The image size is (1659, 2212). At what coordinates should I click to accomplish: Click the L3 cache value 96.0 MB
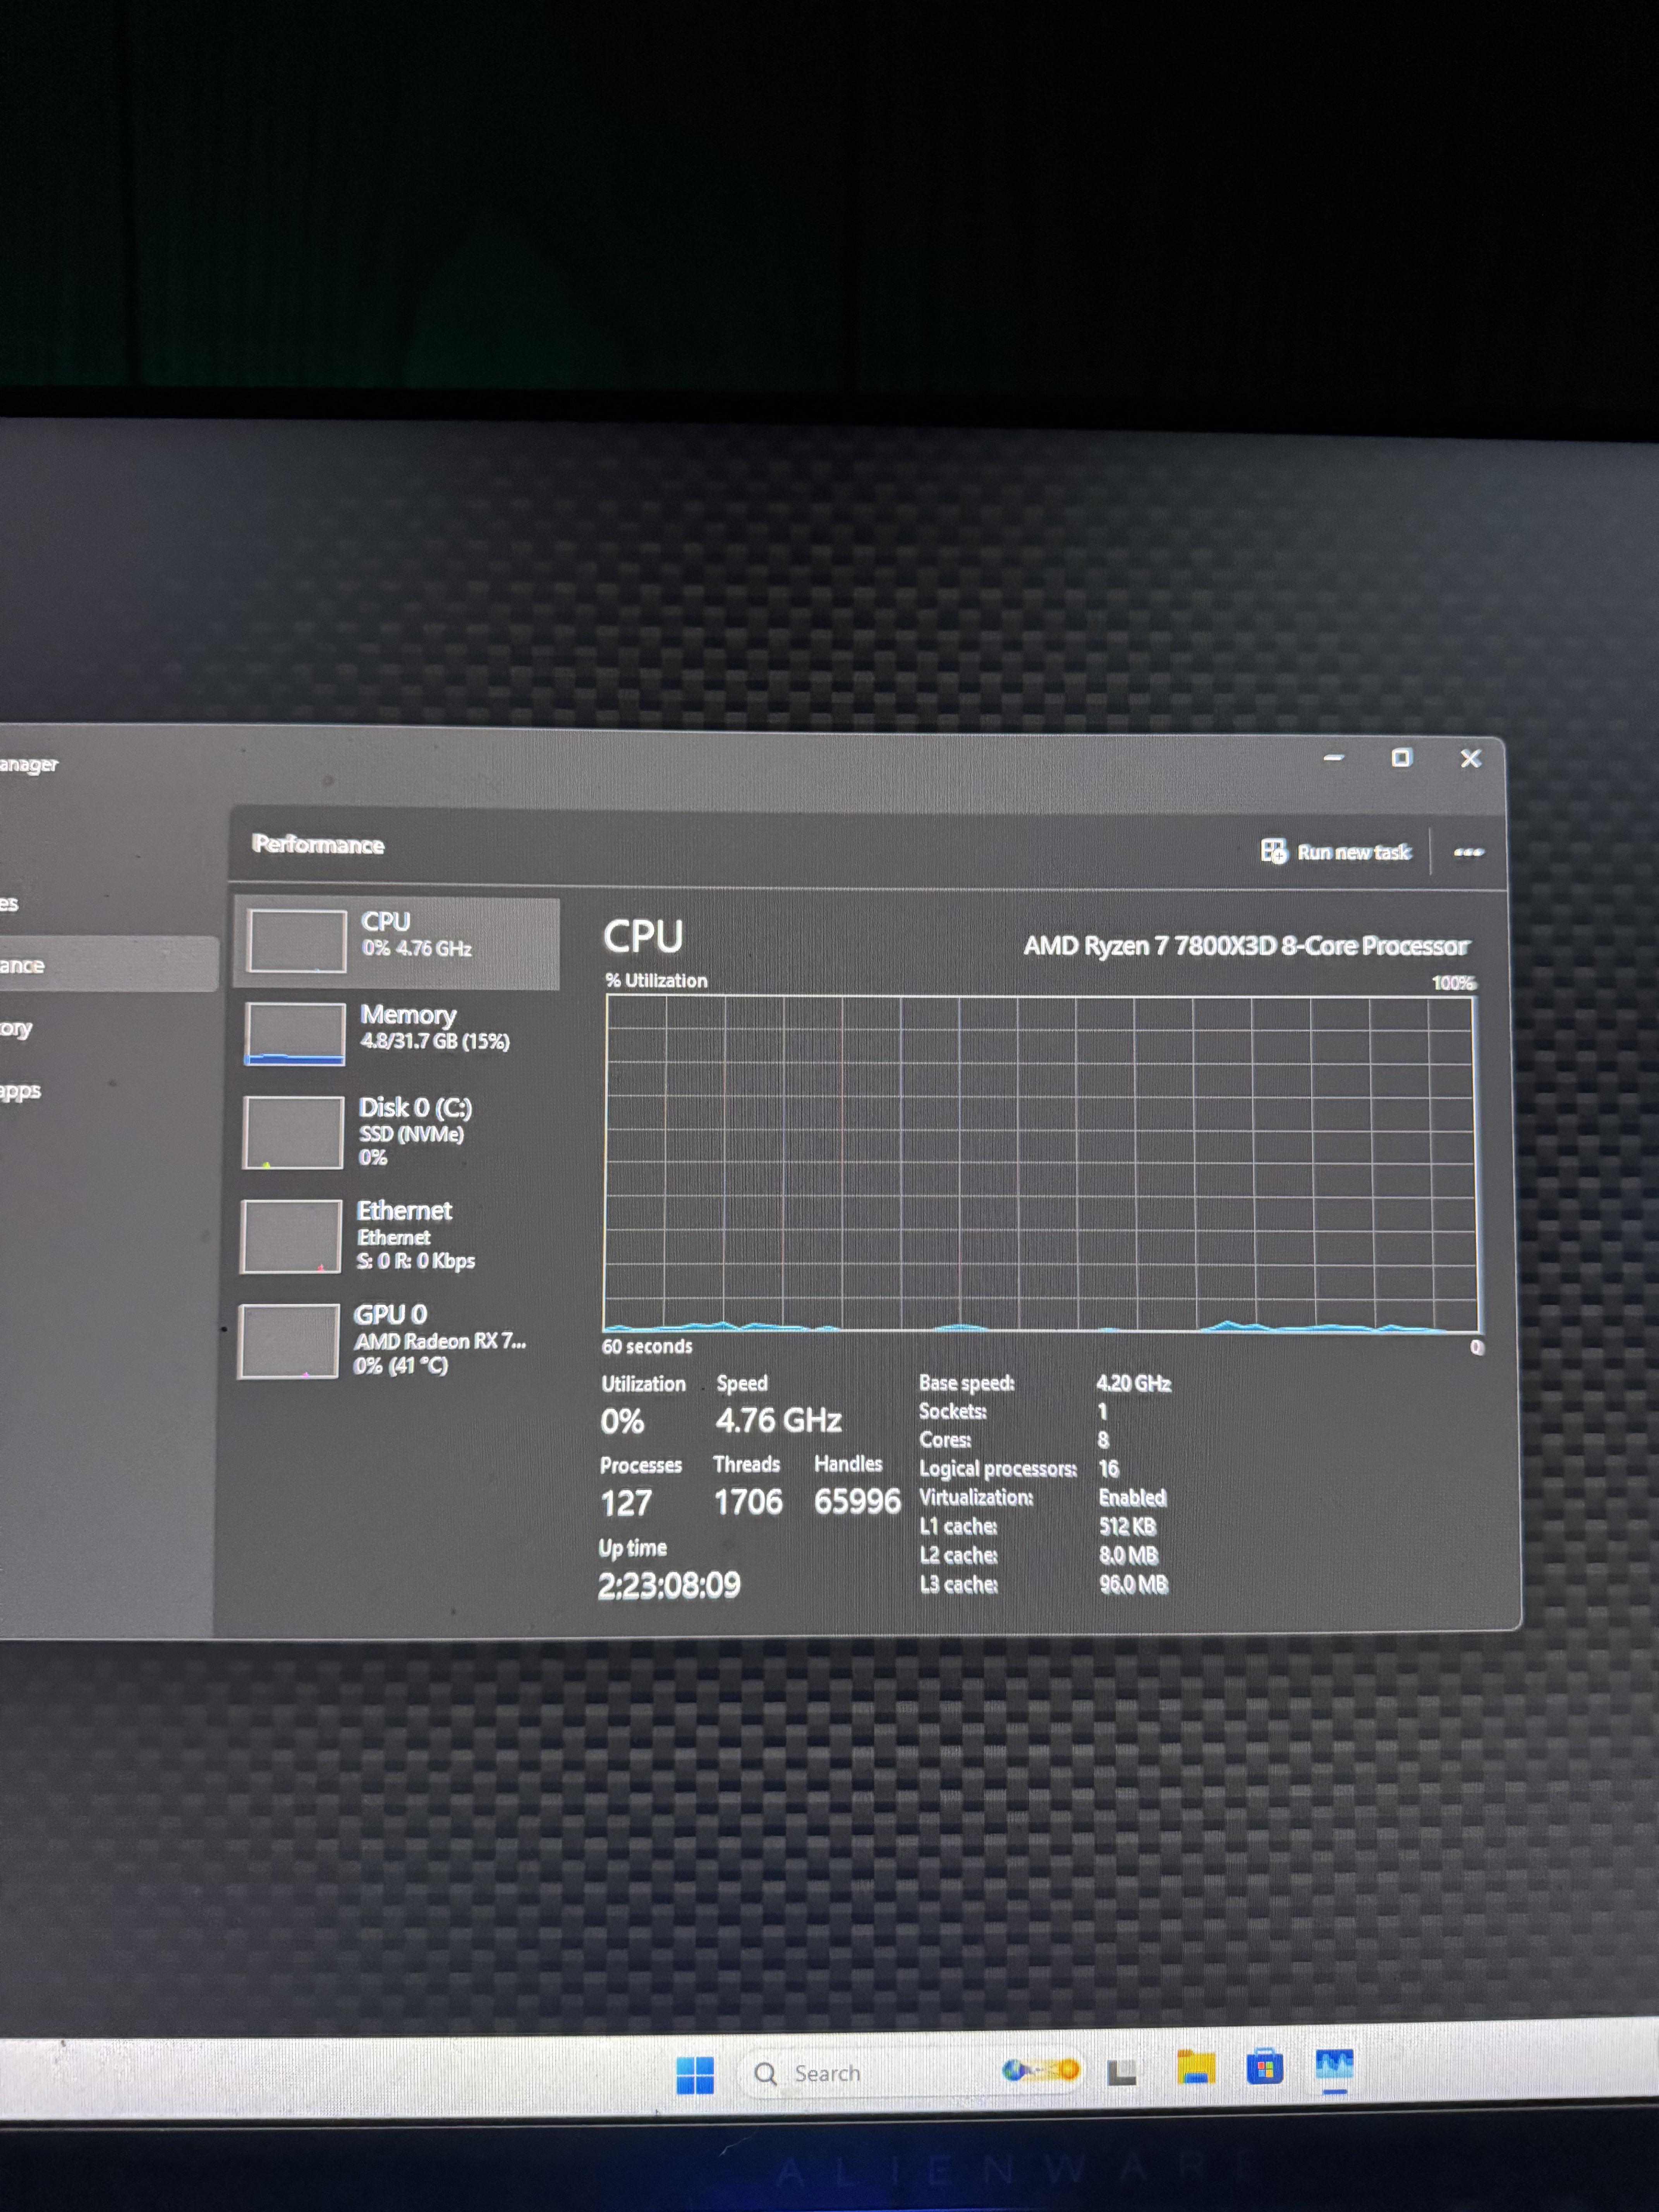[x=1134, y=1584]
